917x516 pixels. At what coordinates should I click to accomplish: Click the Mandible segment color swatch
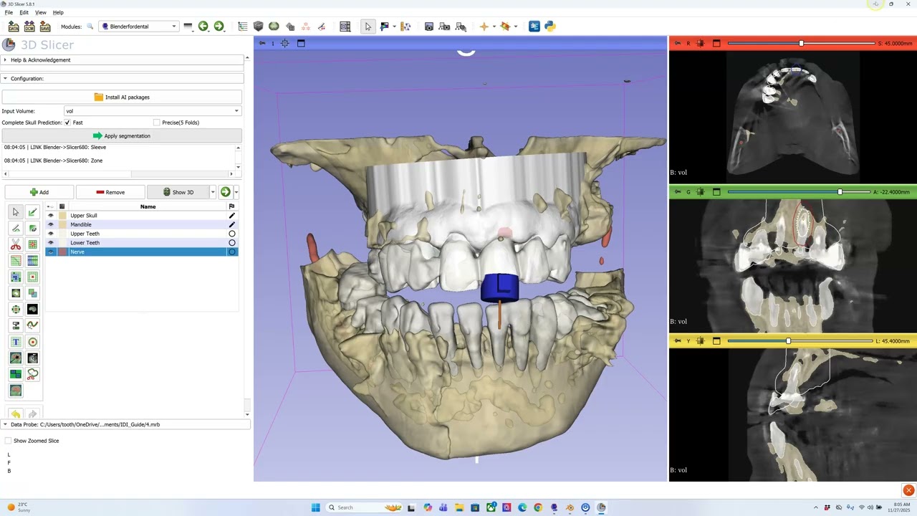(x=62, y=224)
